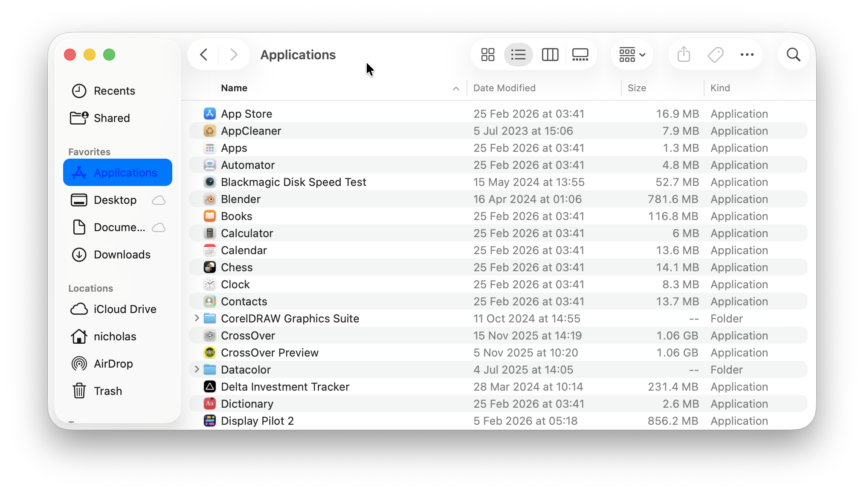The height and width of the screenshot is (493, 864).
Task: Select Applications in Favorites
Action: (x=118, y=172)
